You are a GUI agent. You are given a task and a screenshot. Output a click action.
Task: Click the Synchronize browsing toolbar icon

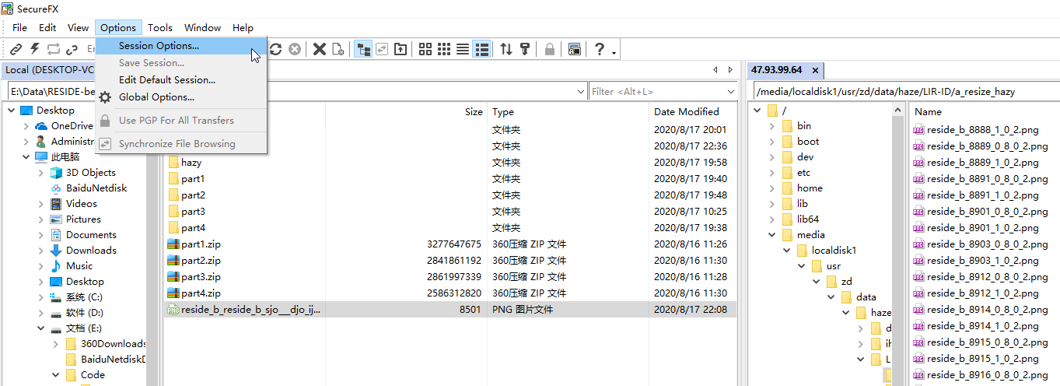381,49
